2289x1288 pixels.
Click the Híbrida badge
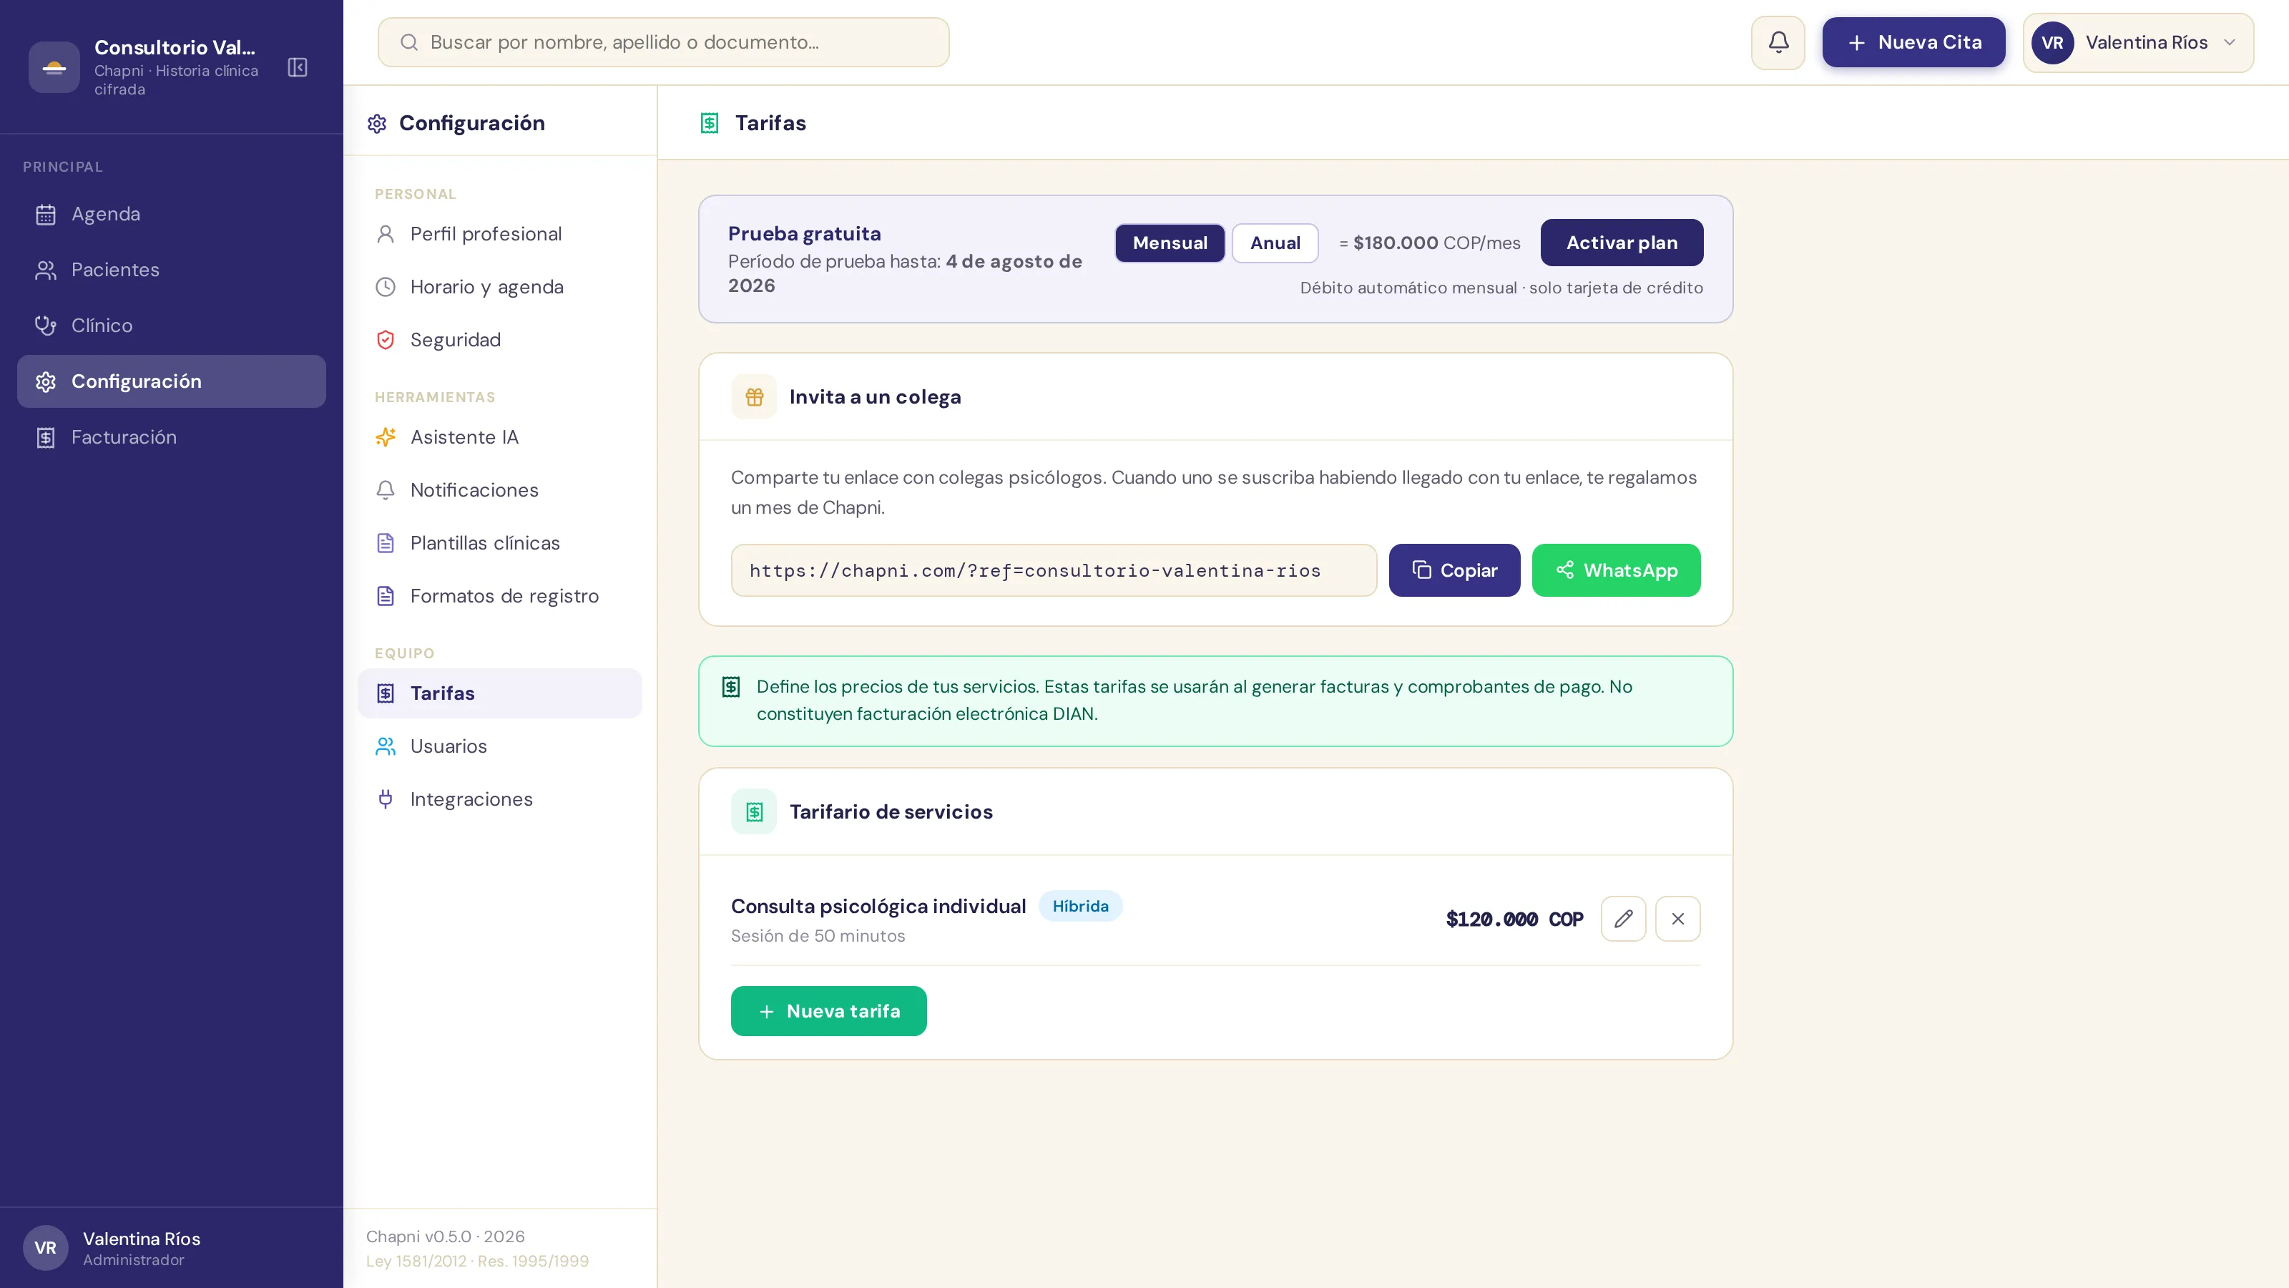(1079, 906)
